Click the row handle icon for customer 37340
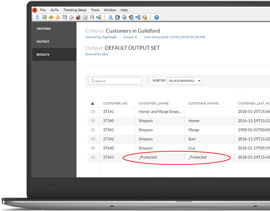 coord(93,121)
